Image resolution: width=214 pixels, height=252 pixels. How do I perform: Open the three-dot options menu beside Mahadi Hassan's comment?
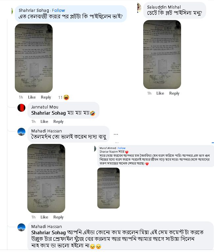116,134
